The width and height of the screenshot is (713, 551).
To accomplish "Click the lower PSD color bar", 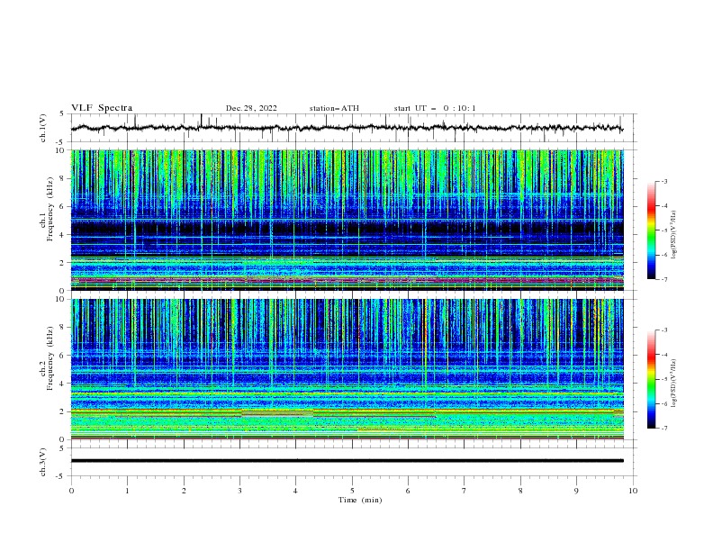I will pyautogui.click(x=652, y=379).
